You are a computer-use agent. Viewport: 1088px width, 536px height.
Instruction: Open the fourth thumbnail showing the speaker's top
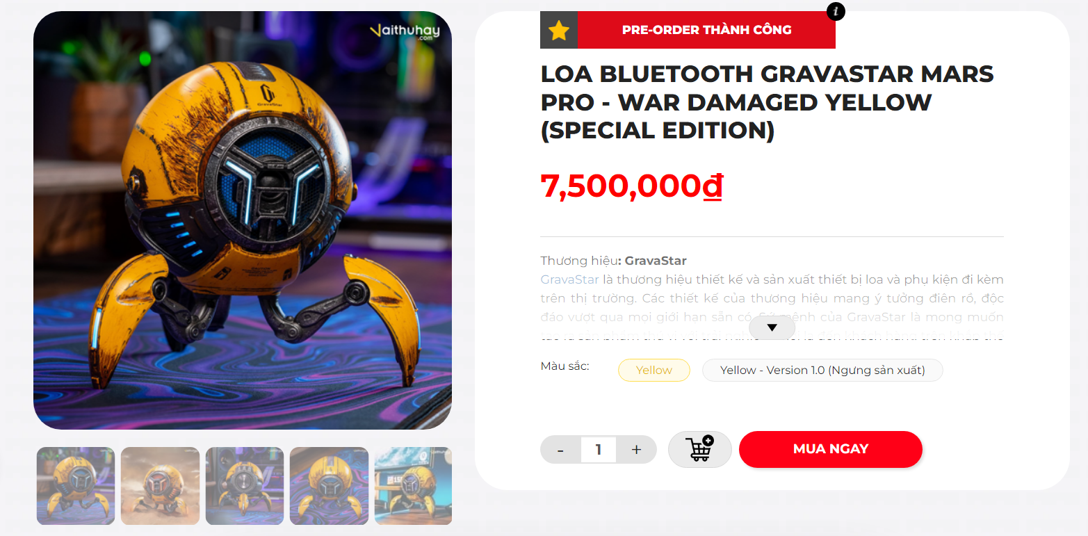coord(329,486)
